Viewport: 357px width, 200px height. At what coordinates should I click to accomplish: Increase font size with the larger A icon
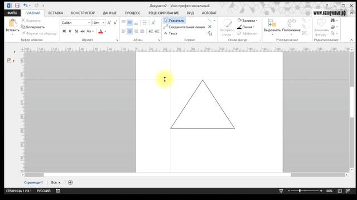click(x=109, y=23)
